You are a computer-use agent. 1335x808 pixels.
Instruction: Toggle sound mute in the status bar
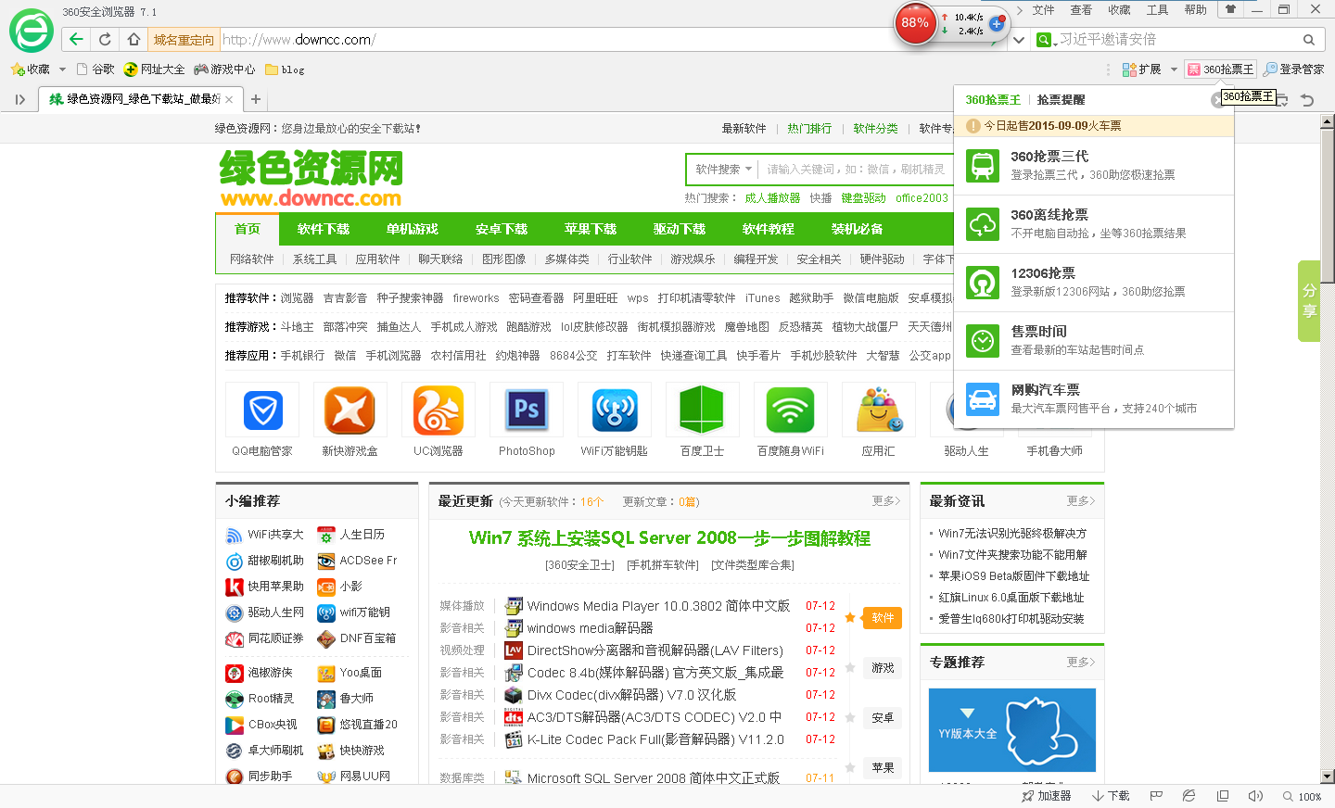1255,796
